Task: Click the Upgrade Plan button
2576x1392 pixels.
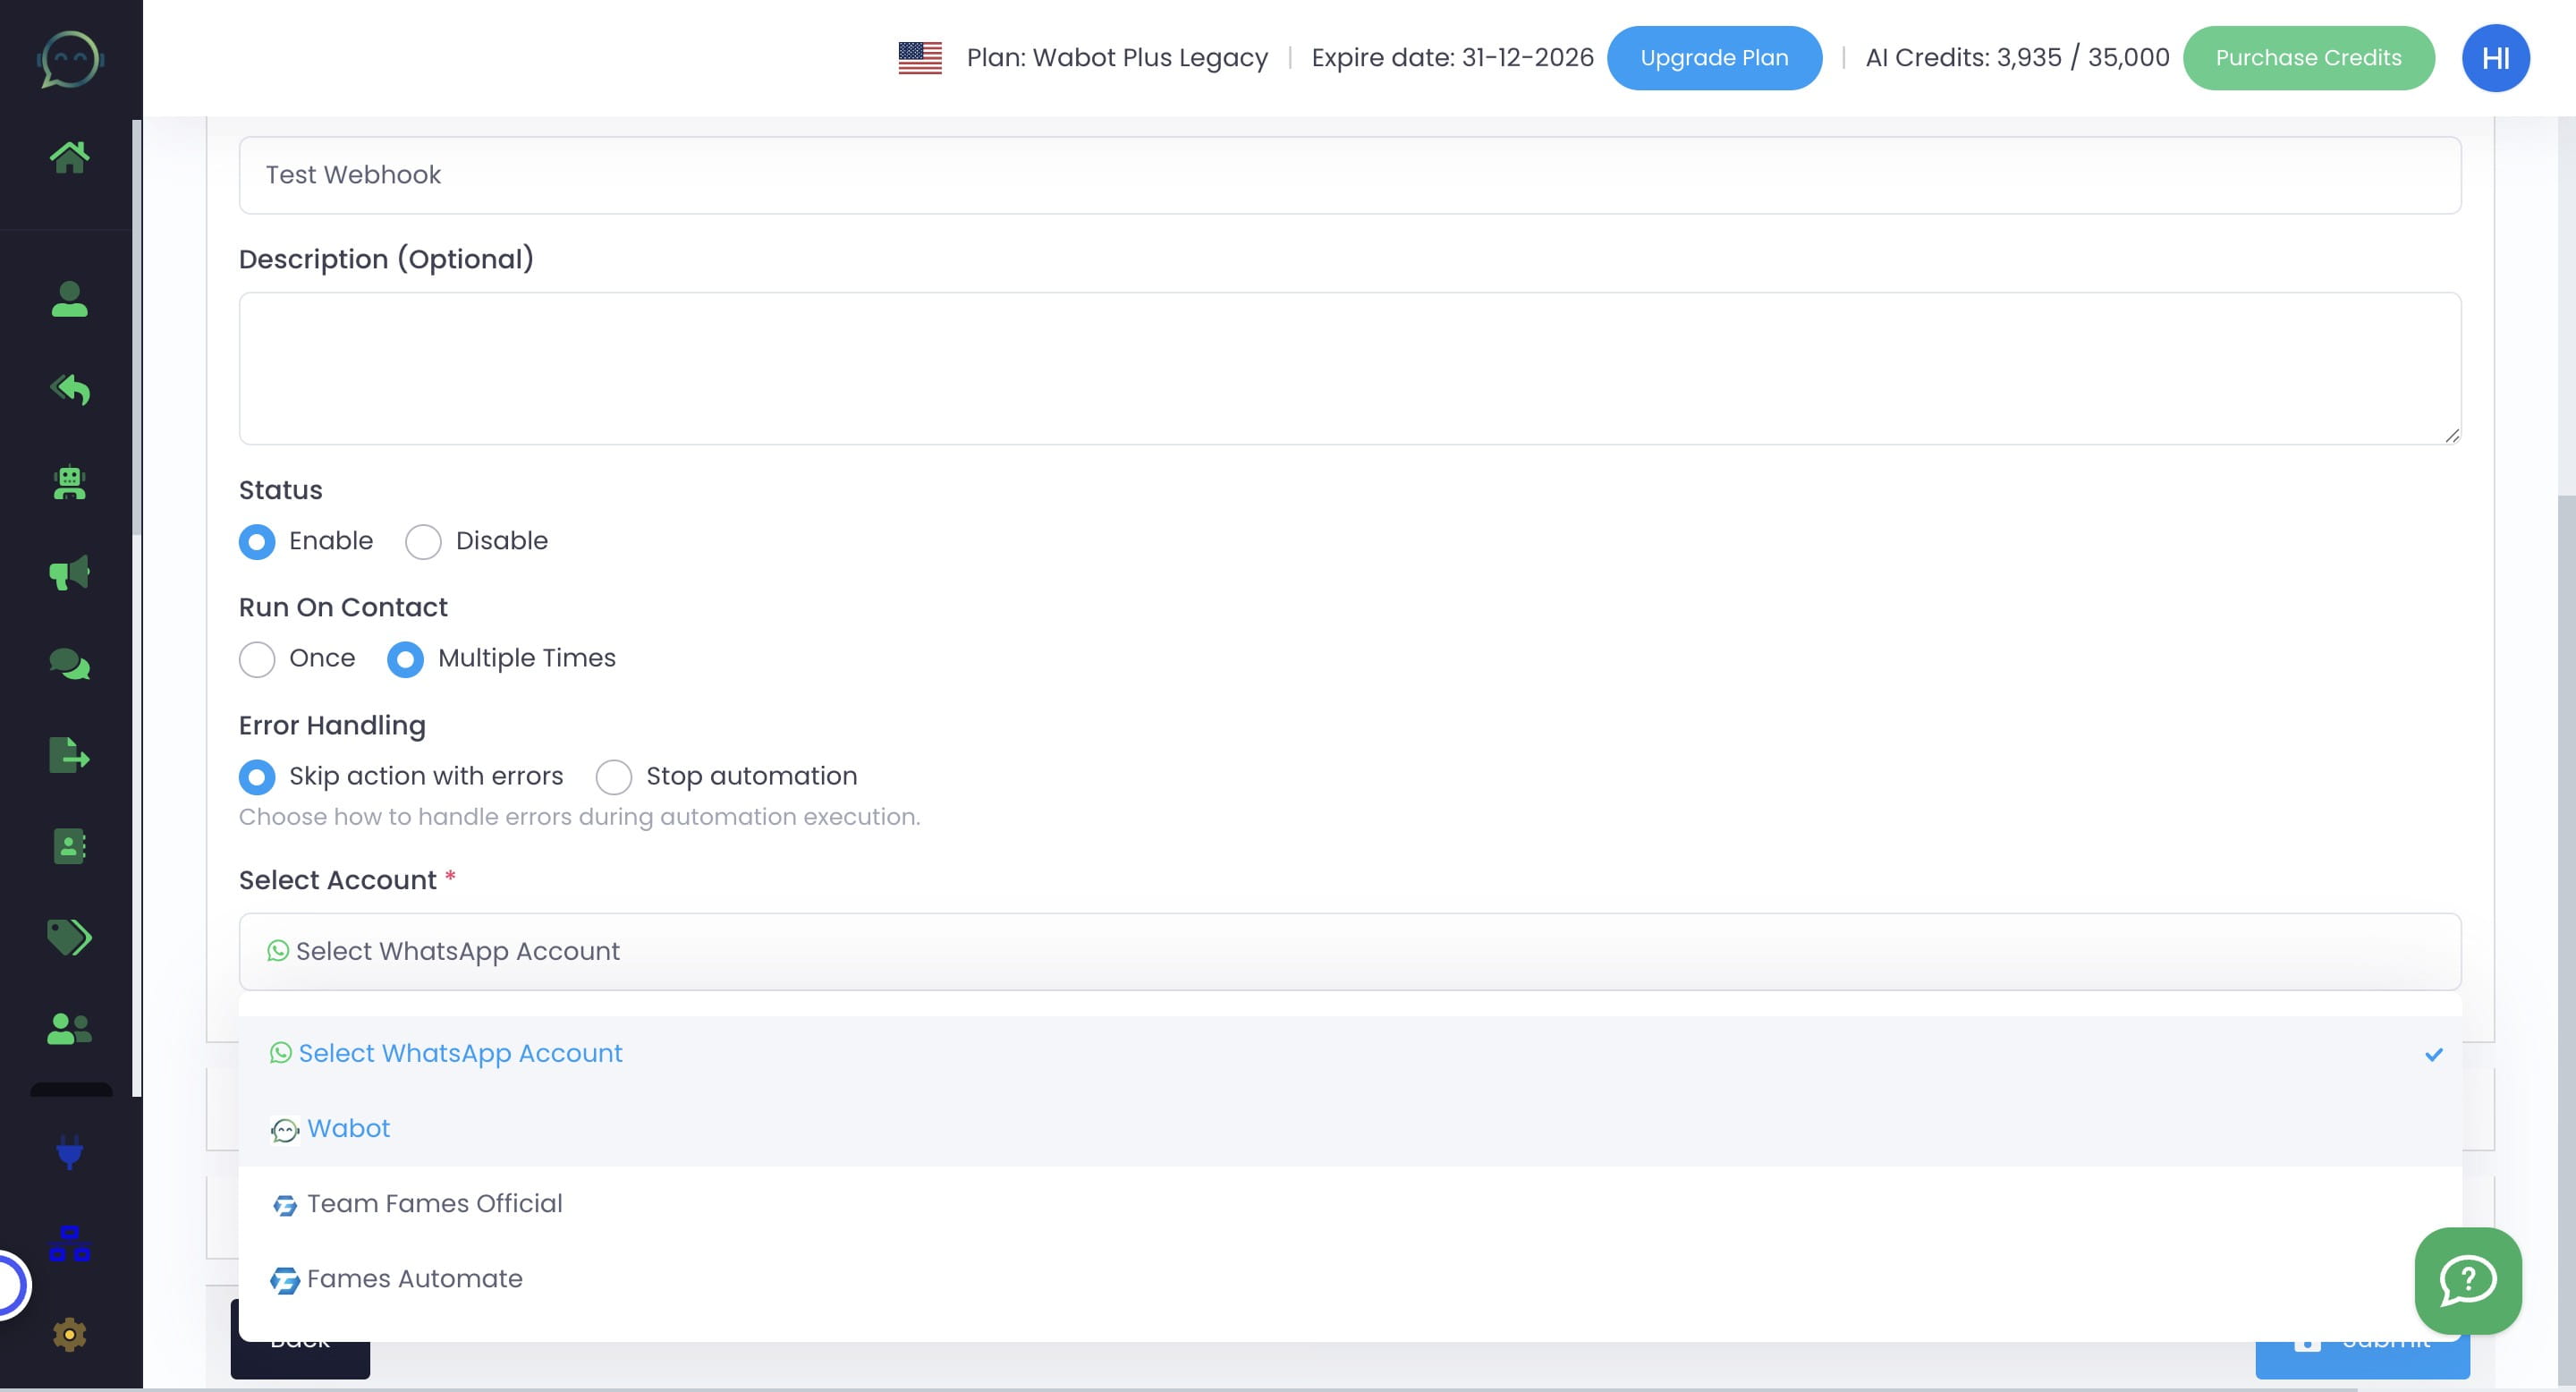Action: tap(1713, 58)
